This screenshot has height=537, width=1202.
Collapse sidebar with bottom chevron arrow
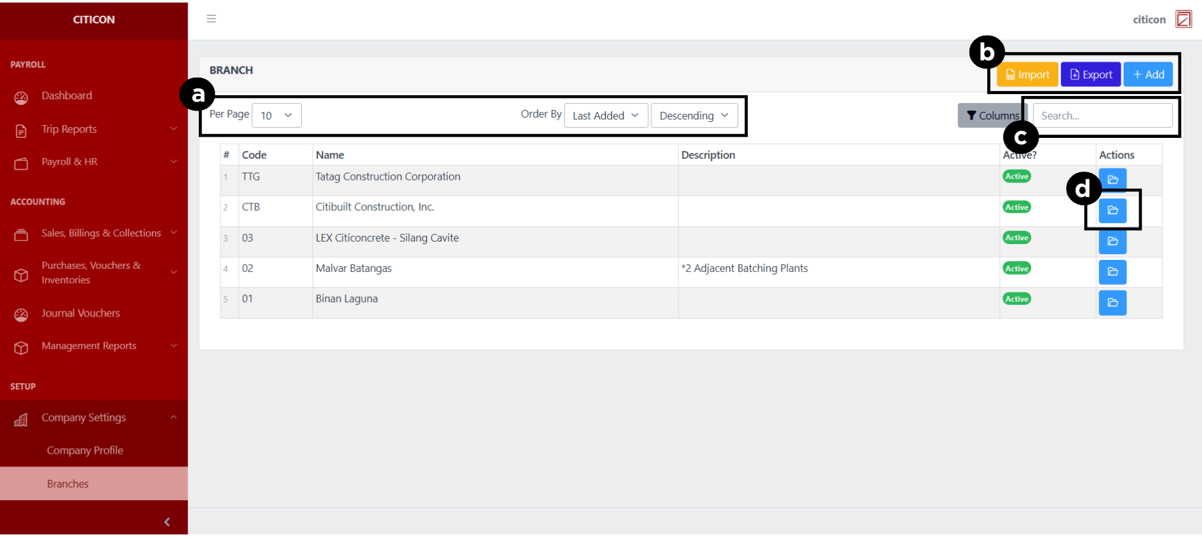pyautogui.click(x=167, y=522)
